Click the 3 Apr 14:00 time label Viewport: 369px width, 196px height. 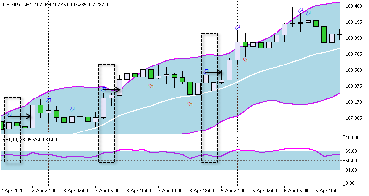point(170,191)
